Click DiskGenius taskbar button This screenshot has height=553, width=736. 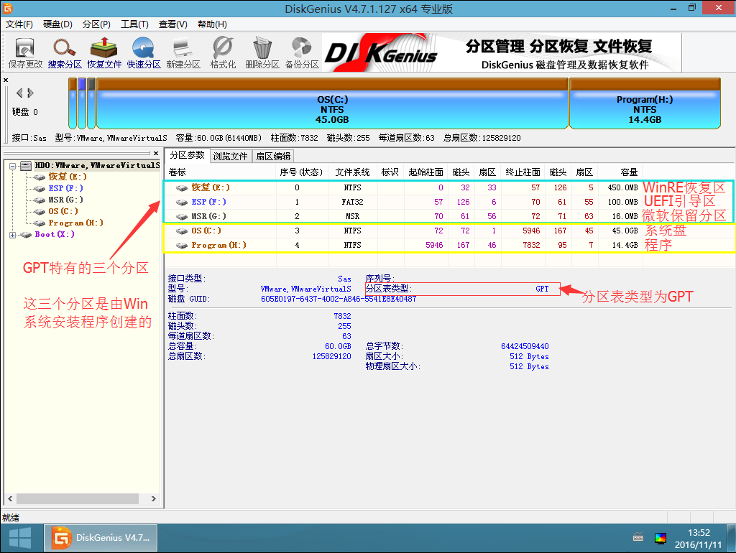pyautogui.click(x=101, y=538)
